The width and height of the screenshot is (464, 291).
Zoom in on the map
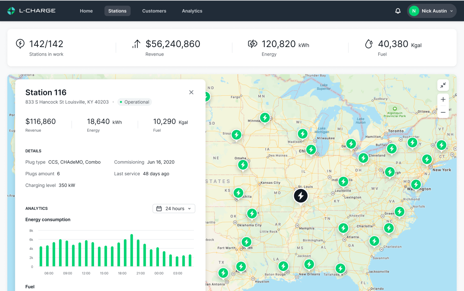[x=443, y=99]
